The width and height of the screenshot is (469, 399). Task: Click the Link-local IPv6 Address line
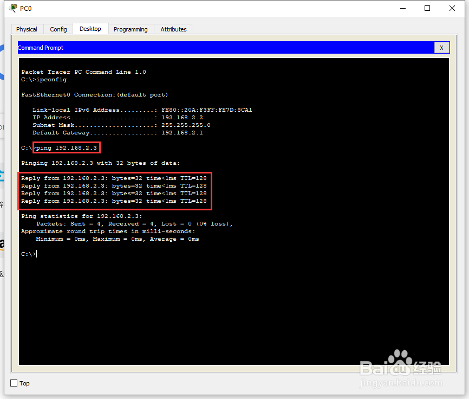pos(142,110)
